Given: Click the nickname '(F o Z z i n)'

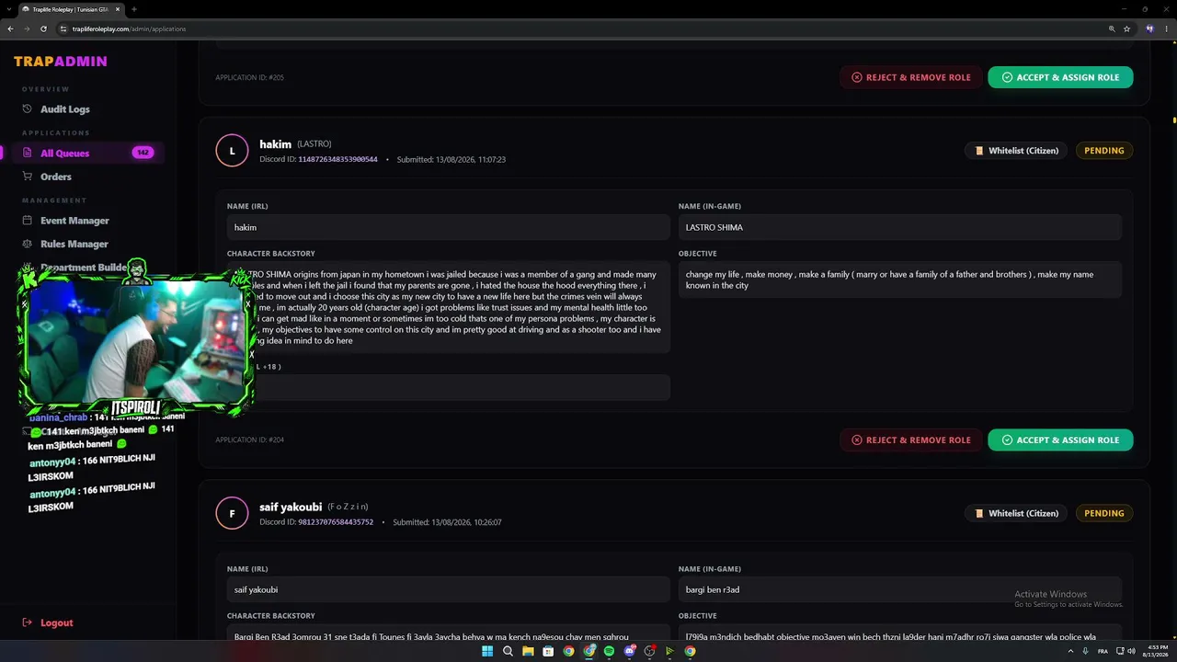Looking at the screenshot, I should click(x=349, y=507).
